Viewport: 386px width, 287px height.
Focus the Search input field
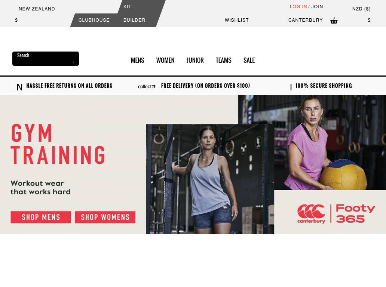click(46, 59)
